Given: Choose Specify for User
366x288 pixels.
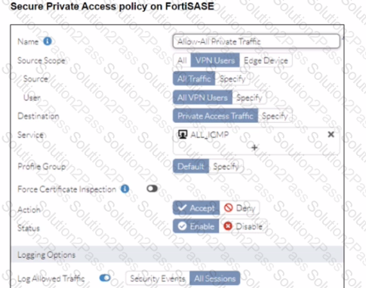Looking at the screenshot, I should click(249, 97).
